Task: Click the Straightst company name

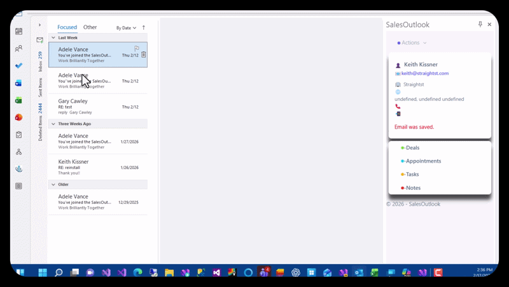Action: coord(414,84)
